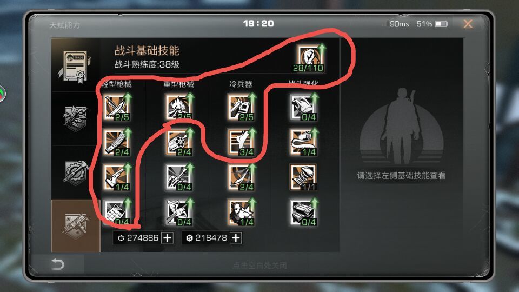Switch to the gear and hammer sidebar tab
The width and height of the screenshot is (519, 292).
tap(76, 172)
